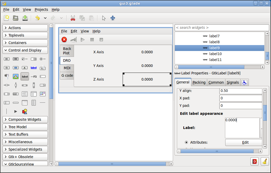Switch to the Signals properties tab

point(233,82)
